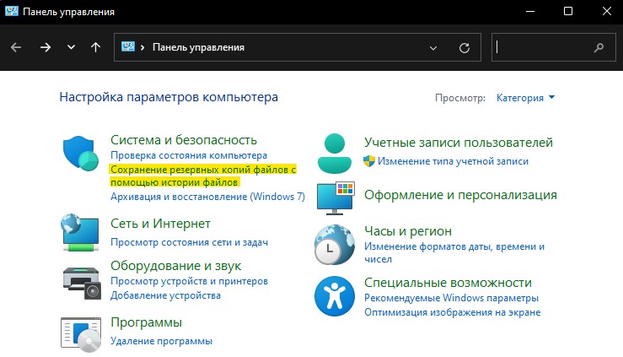
Task: Click the Hardware and Sound printer icon
Action: pos(82,283)
